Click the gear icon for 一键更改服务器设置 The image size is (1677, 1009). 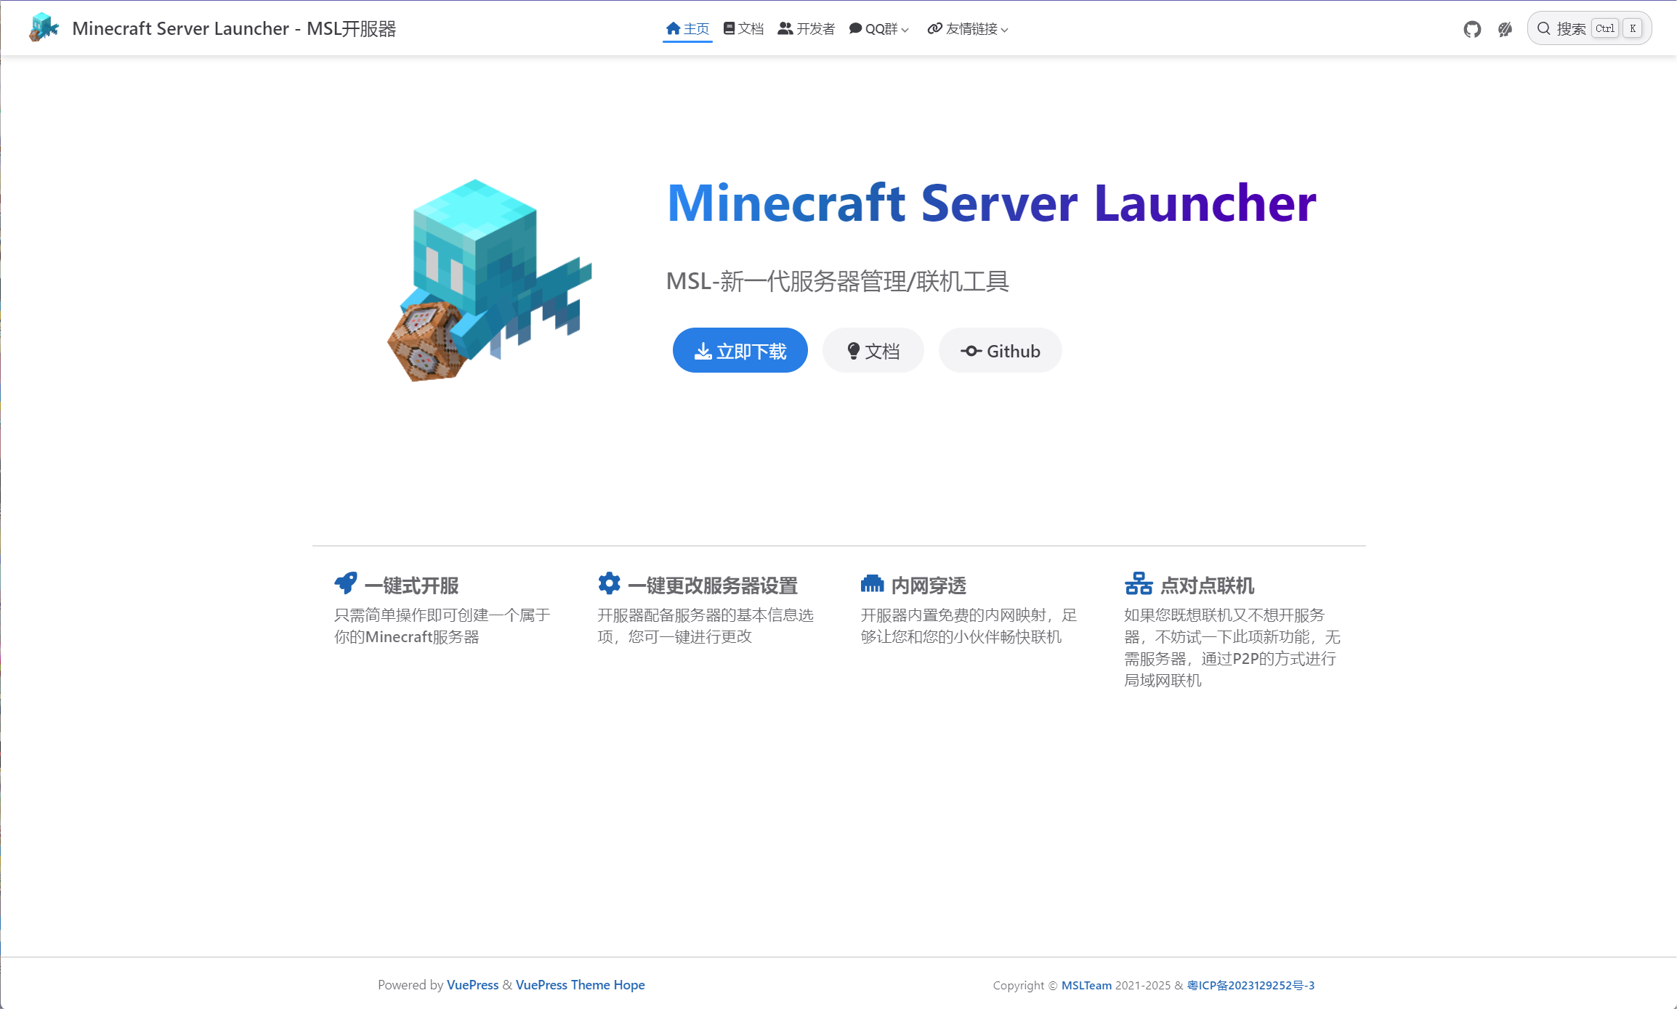coord(609,583)
